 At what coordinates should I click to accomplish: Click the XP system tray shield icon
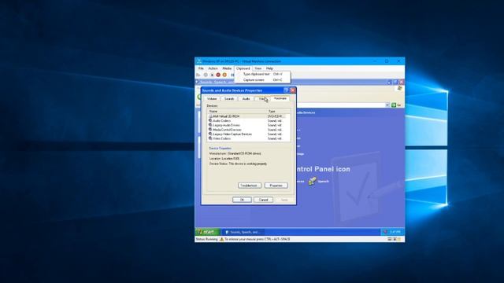385,232
